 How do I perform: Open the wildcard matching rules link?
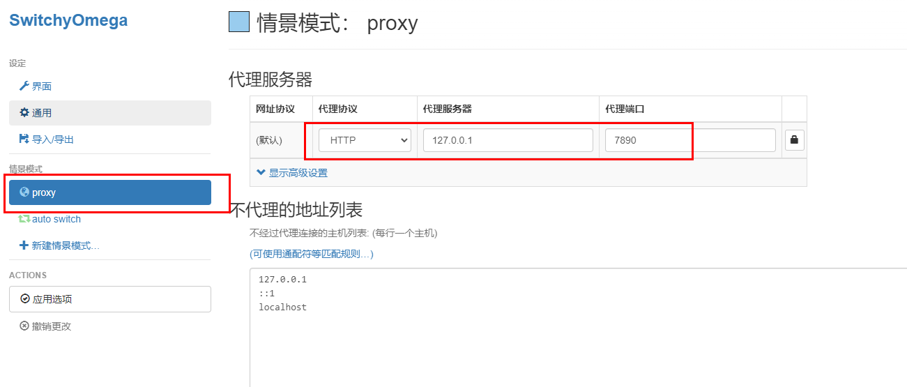click(312, 255)
